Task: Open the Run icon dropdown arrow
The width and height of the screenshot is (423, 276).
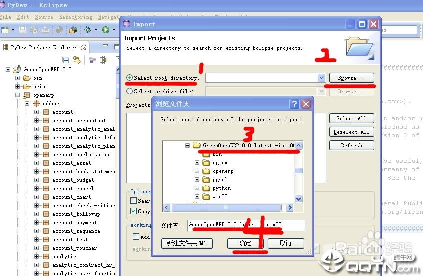Action: pos(114,30)
